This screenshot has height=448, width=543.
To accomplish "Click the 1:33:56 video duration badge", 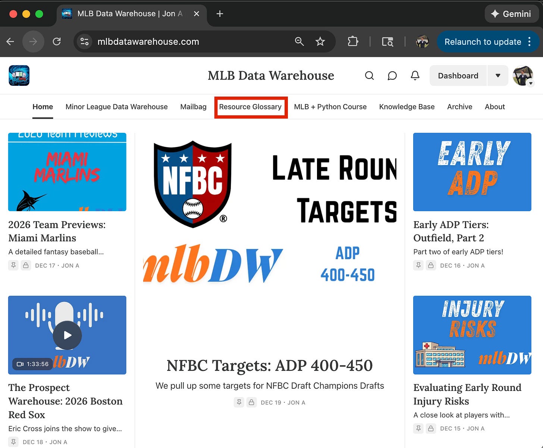I will click(x=32, y=364).
